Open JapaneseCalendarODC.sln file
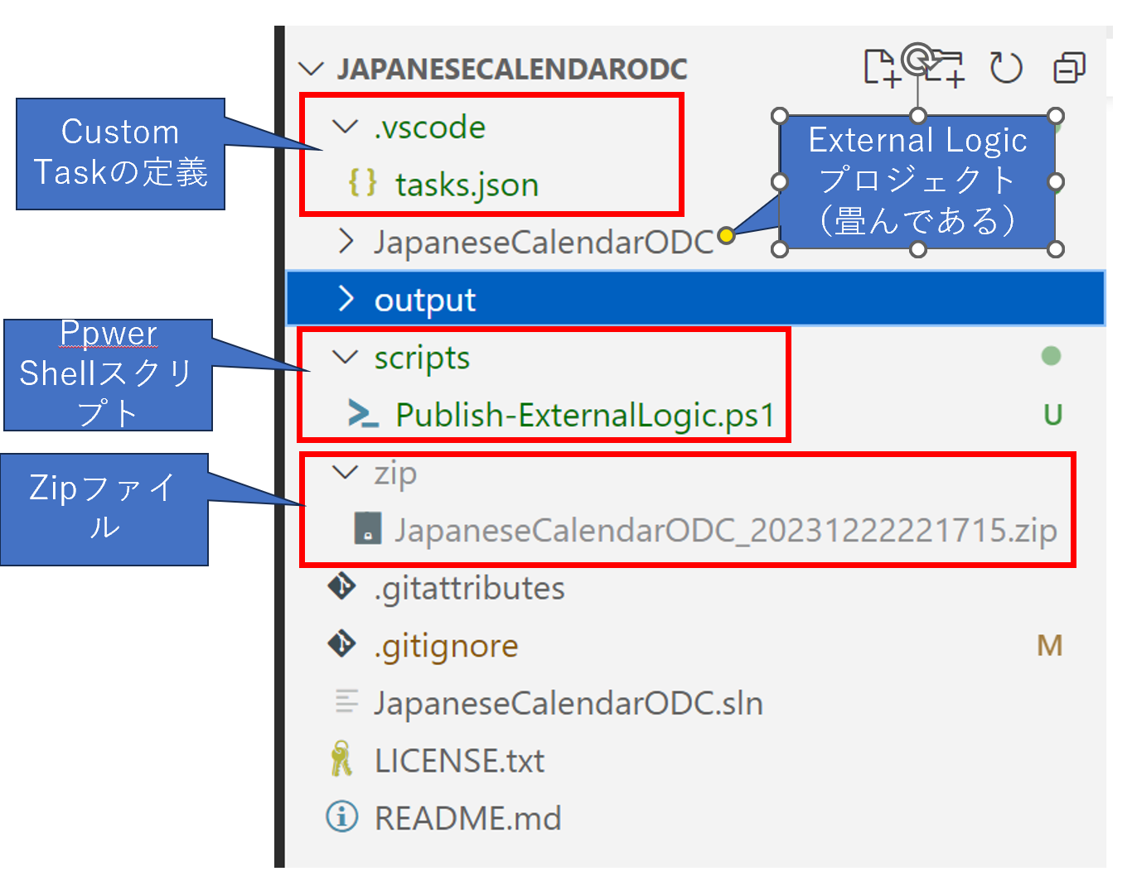This screenshot has height=881, width=1132. [x=568, y=703]
